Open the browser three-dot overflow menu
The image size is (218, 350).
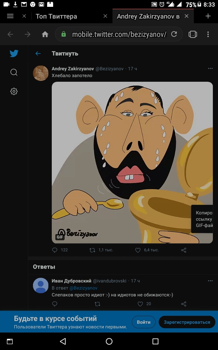pyautogui.click(x=208, y=34)
